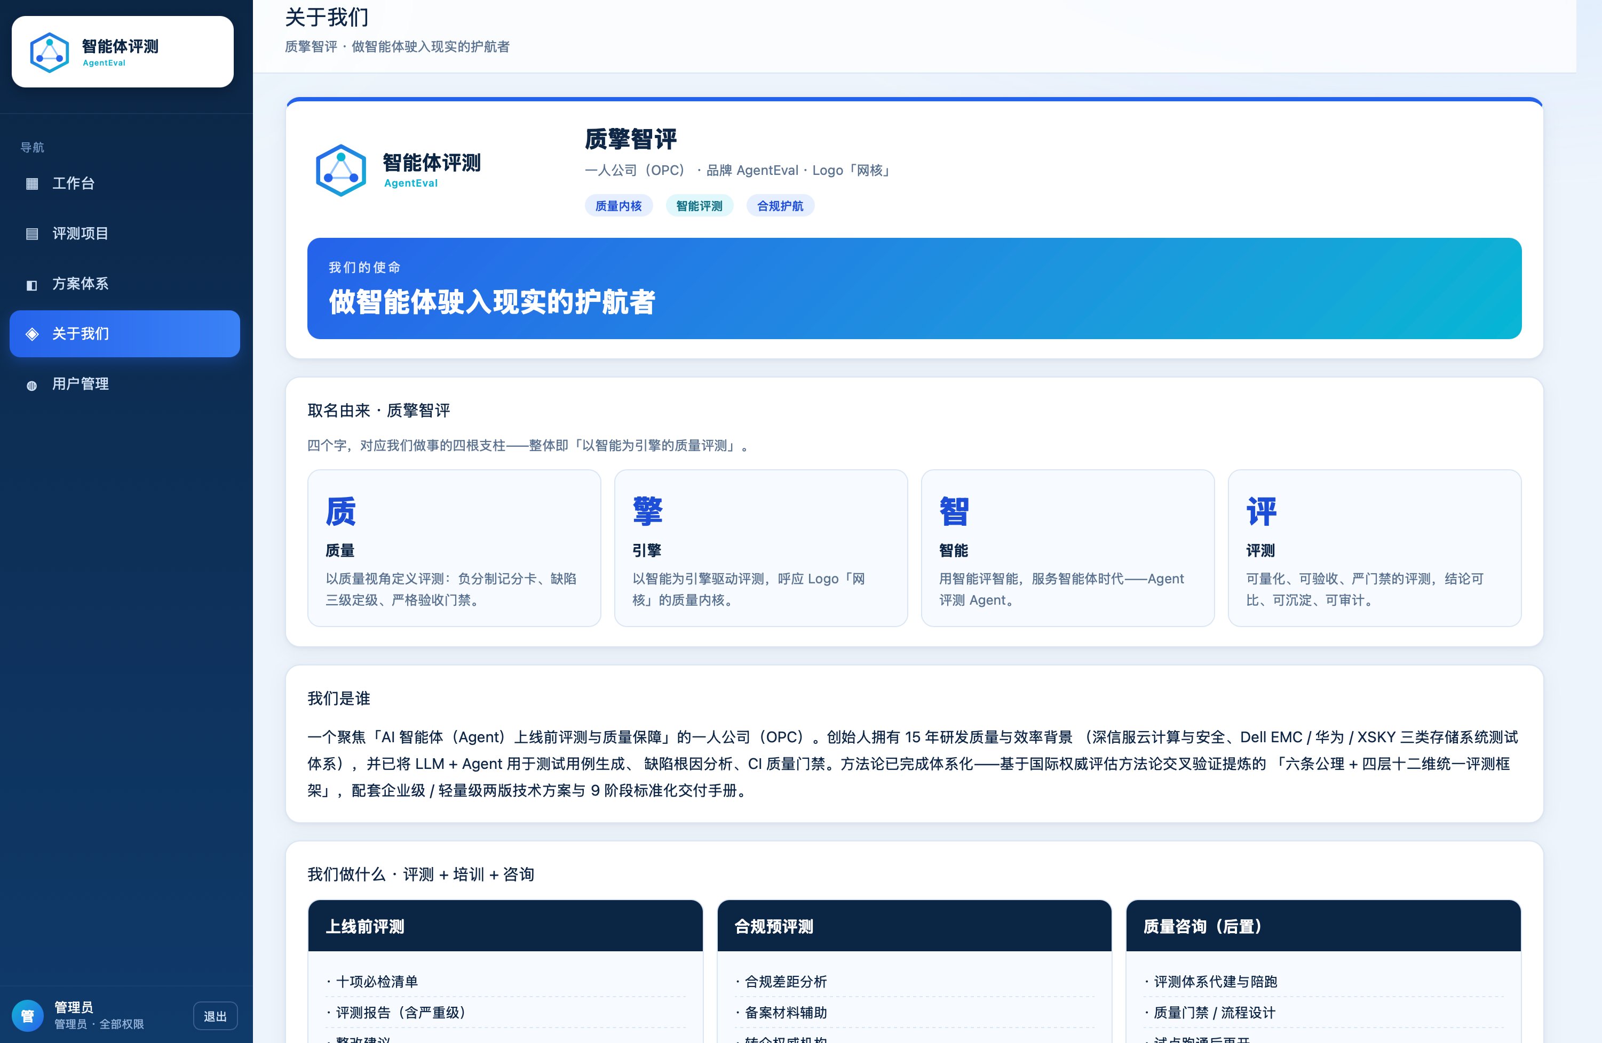This screenshot has width=1602, height=1043.
Task: Click the 工作台 grid icon in sidebar
Action: (31, 183)
